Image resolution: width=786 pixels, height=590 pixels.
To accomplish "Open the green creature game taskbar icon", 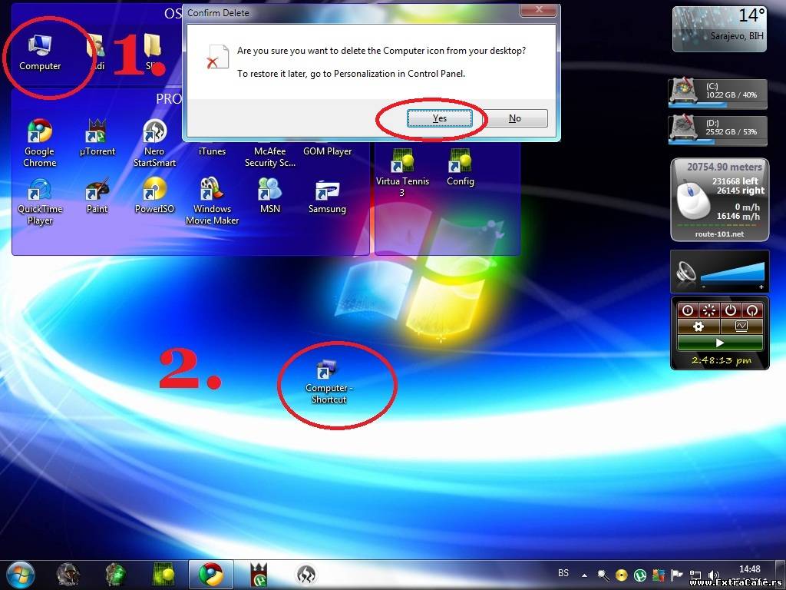I will click(116, 575).
